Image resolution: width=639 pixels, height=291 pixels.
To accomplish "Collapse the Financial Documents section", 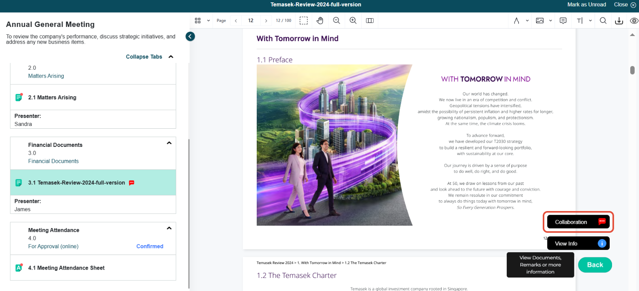I will coord(169,143).
